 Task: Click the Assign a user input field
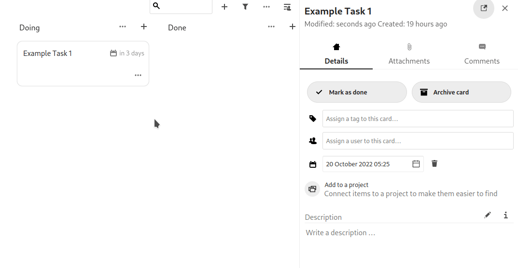(418, 141)
